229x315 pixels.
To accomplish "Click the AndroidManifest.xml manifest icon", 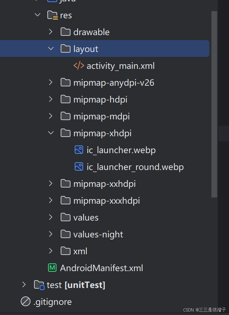I will (52, 268).
